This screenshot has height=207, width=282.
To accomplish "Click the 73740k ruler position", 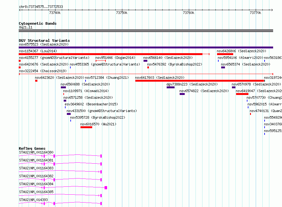I will click(x=55, y=13).
